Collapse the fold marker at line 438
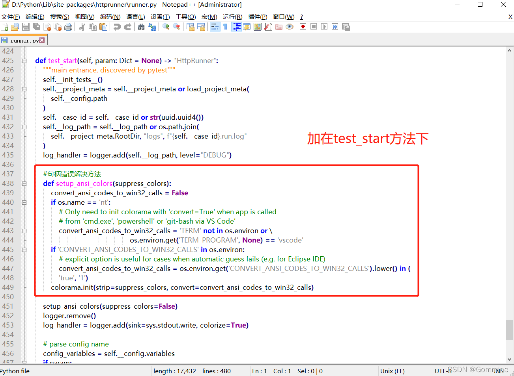This screenshot has height=376, width=514. click(x=24, y=183)
